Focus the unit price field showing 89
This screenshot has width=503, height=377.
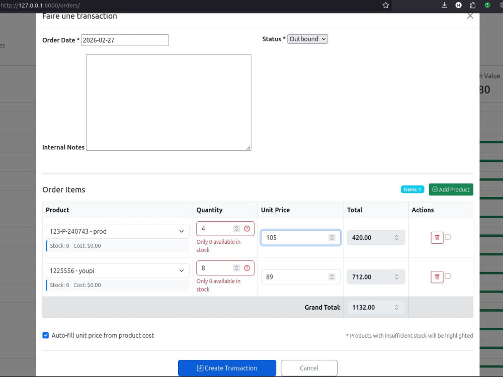click(300, 277)
